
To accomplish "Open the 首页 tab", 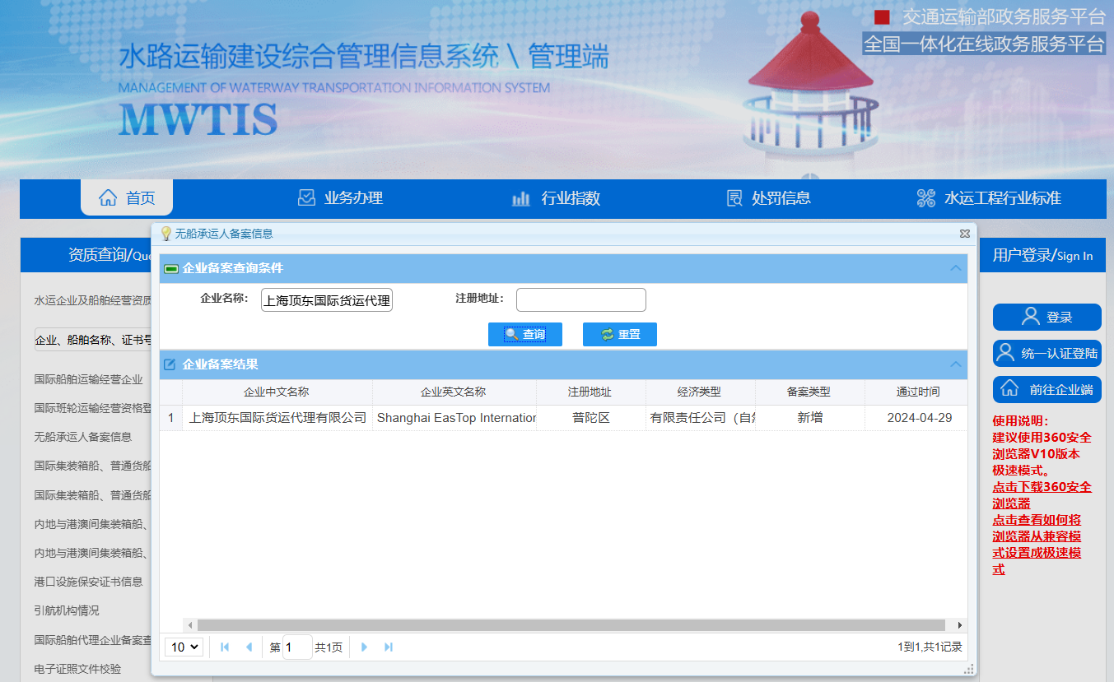I will click(x=127, y=197).
